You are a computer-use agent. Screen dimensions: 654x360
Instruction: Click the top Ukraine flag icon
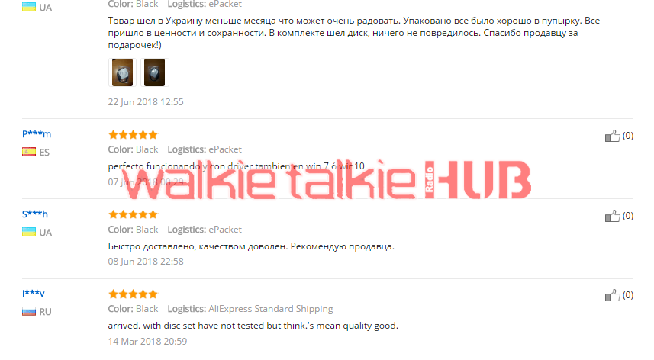29,7
